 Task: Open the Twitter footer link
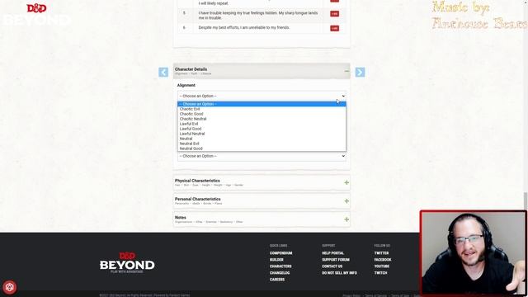coord(381,253)
